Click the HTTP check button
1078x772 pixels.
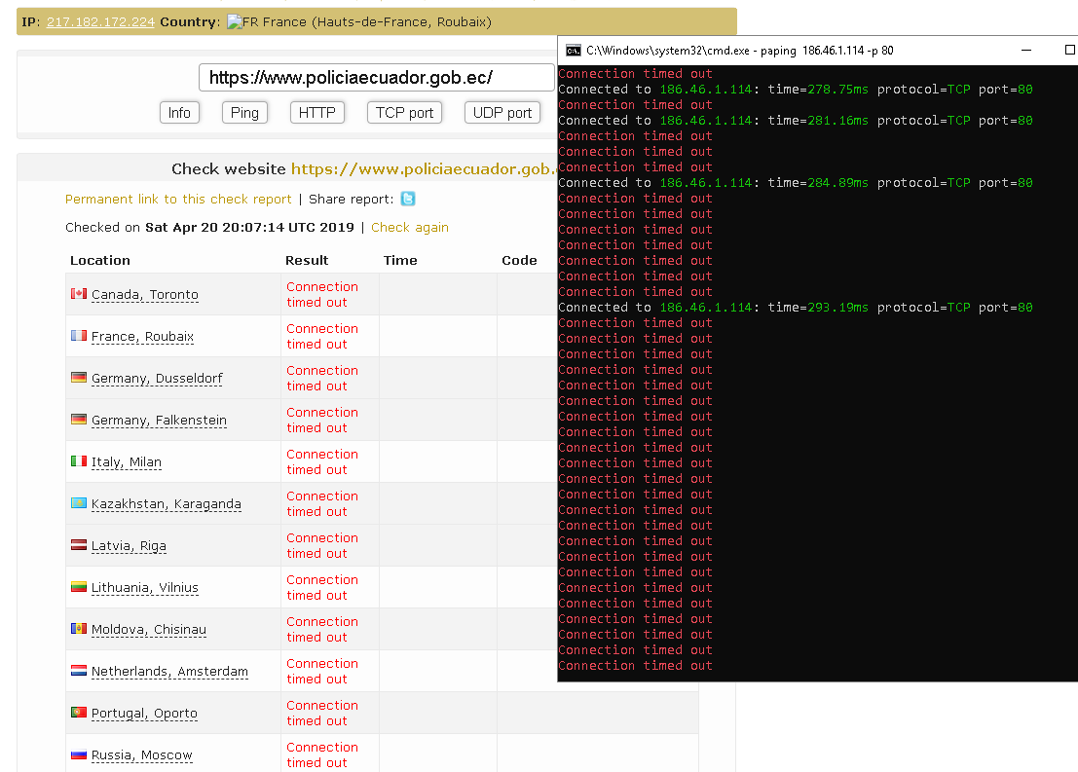(316, 113)
